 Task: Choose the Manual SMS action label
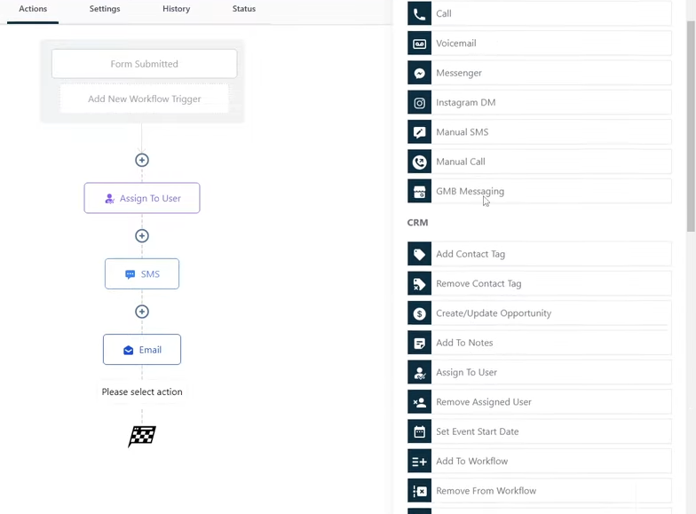click(x=462, y=131)
